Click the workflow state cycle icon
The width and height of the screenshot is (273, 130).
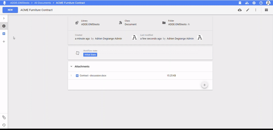77,53
